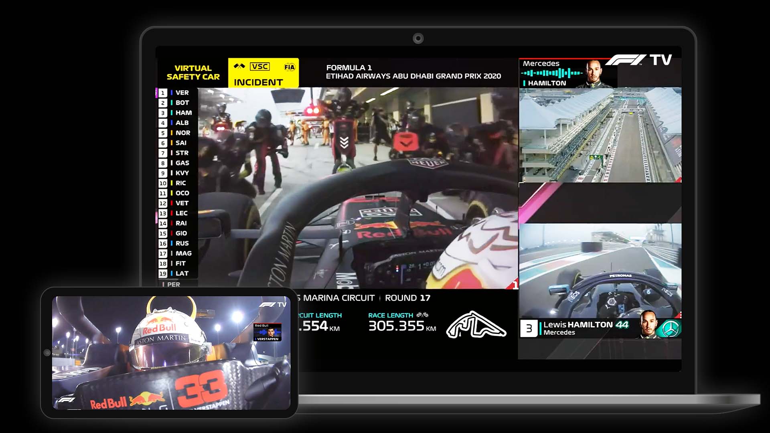
Task: Click RAI in the timing tower
Action: (181, 223)
